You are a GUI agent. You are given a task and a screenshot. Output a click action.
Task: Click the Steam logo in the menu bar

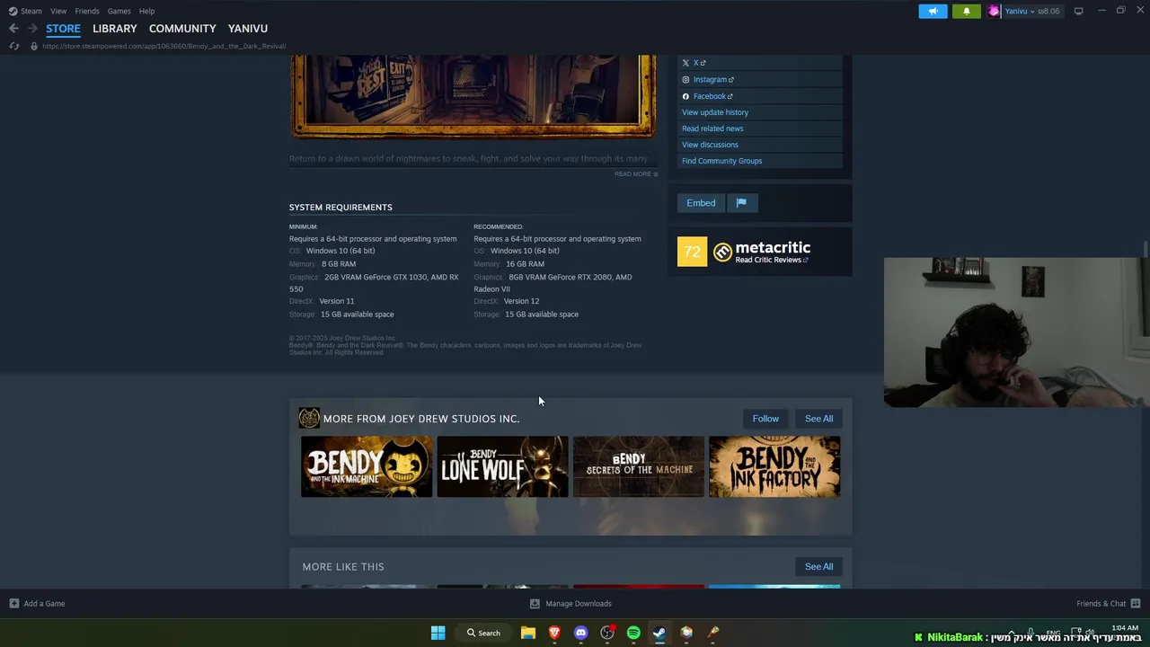pyautogui.click(x=13, y=11)
